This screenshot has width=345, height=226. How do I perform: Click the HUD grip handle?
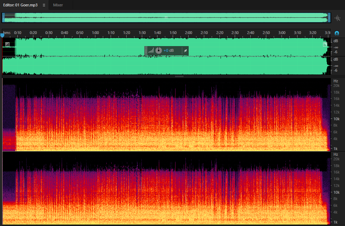pyautogui.click(x=146, y=51)
